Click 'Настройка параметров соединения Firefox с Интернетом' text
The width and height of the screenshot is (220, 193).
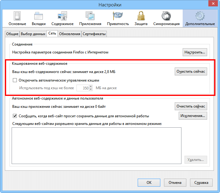tap(60, 52)
